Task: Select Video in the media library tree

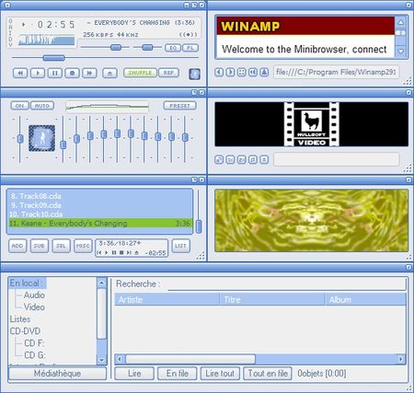Action: click(x=34, y=307)
